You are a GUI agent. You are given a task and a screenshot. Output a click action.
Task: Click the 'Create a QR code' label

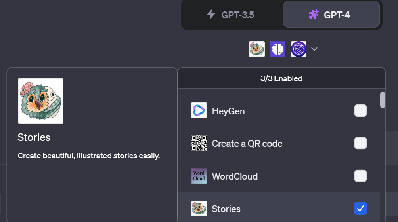pyautogui.click(x=247, y=144)
